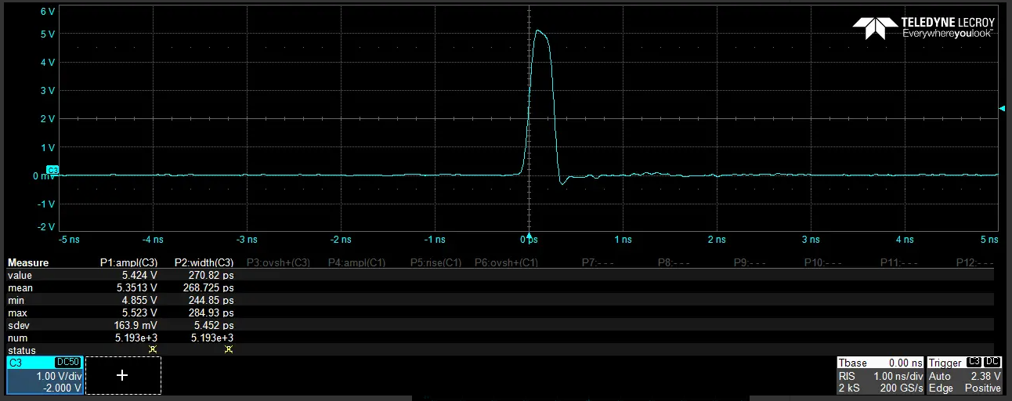
Task: Click the trigger level arrow on right edge
Action: (x=1001, y=109)
